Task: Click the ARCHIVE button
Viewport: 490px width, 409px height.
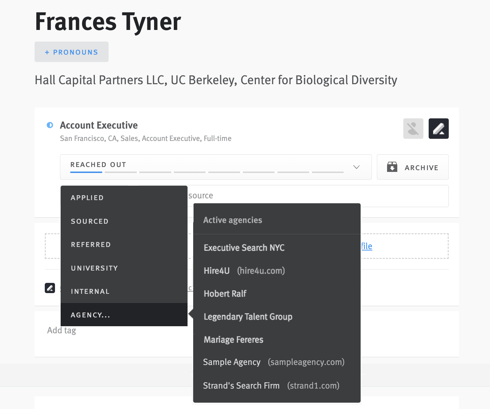Action: click(x=412, y=167)
